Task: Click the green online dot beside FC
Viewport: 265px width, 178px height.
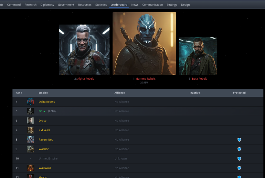Action: tap(44, 111)
